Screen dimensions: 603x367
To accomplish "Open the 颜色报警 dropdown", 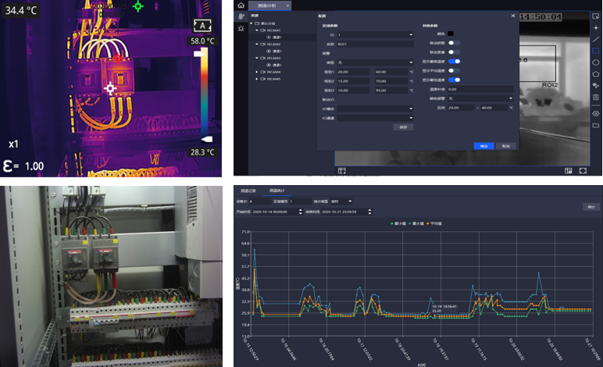I will [480, 98].
